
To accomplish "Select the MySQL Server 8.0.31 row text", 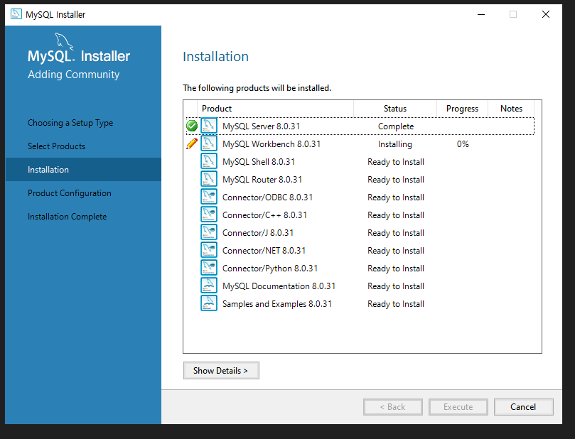I will (x=261, y=126).
